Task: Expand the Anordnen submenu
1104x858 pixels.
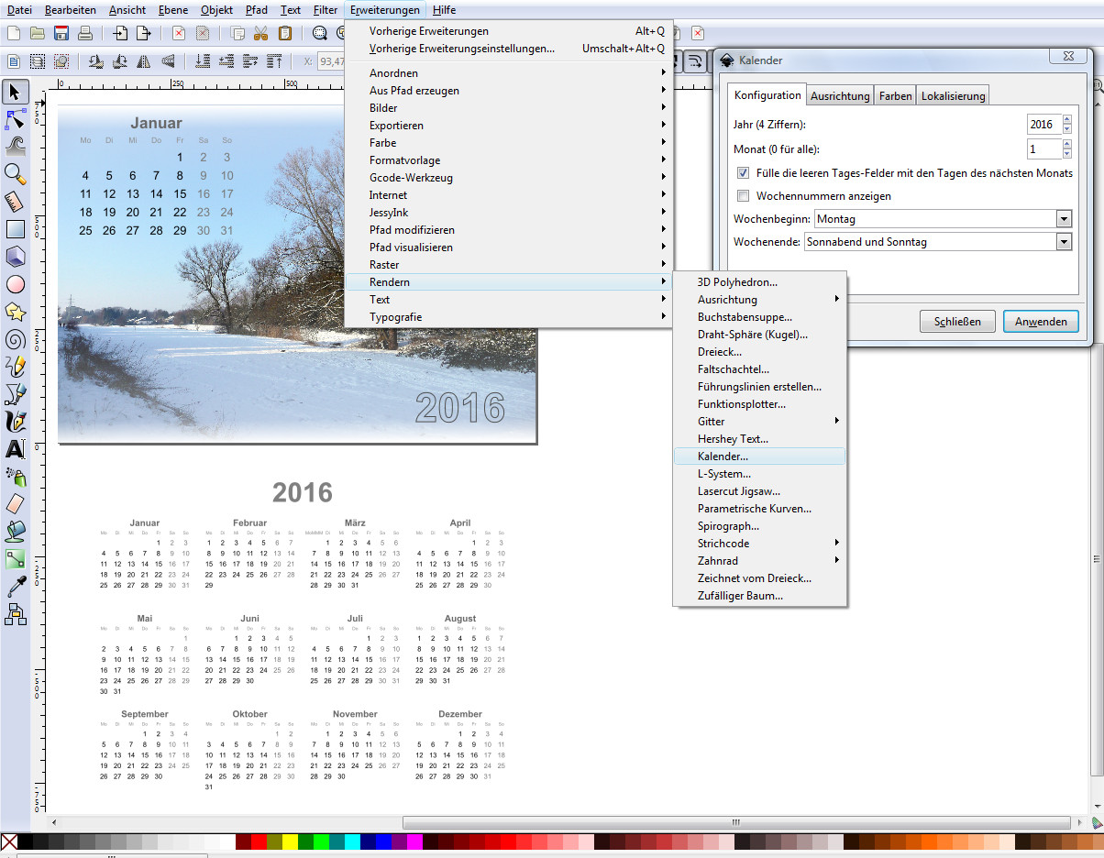Action: pos(508,73)
